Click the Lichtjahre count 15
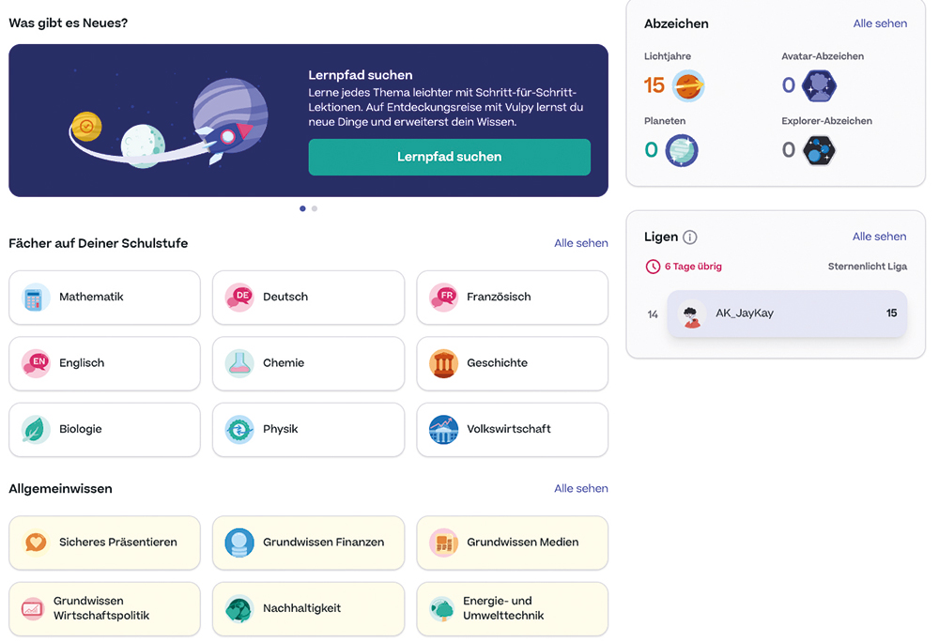939x642 pixels. pyautogui.click(x=654, y=85)
